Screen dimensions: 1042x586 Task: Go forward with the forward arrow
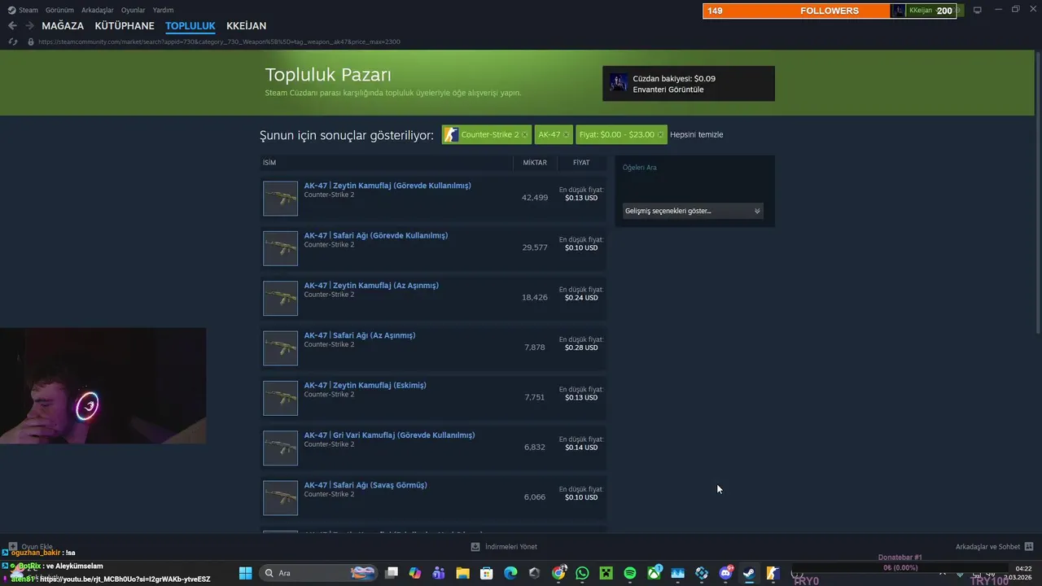point(29,26)
